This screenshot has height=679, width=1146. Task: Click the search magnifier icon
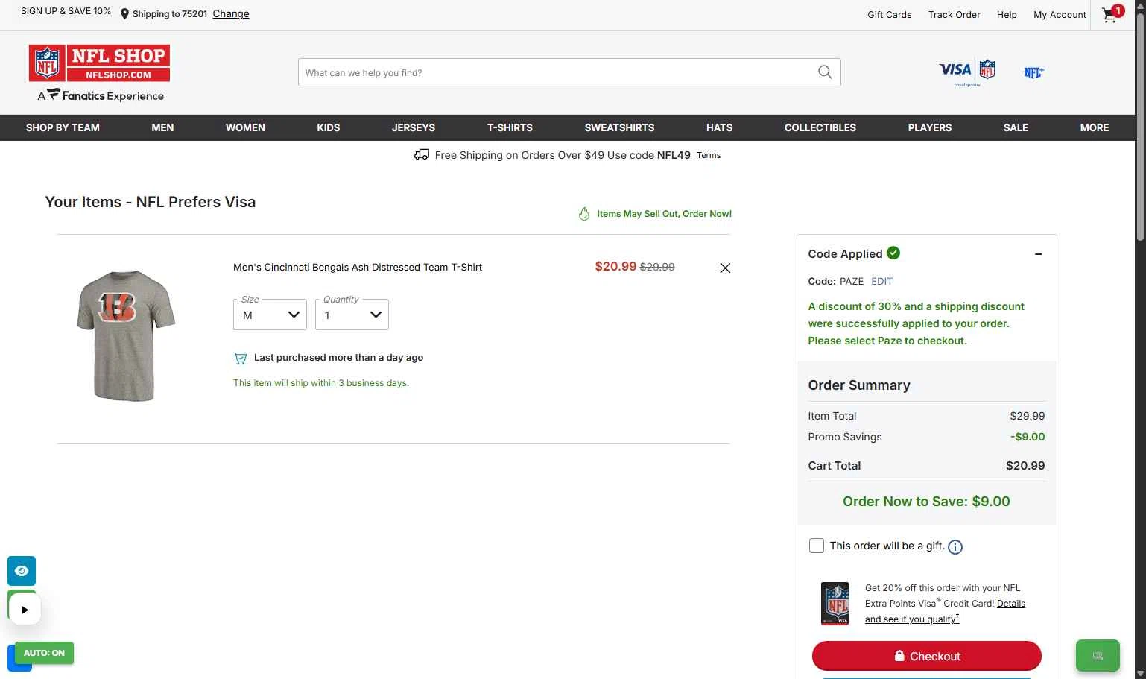point(825,72)
